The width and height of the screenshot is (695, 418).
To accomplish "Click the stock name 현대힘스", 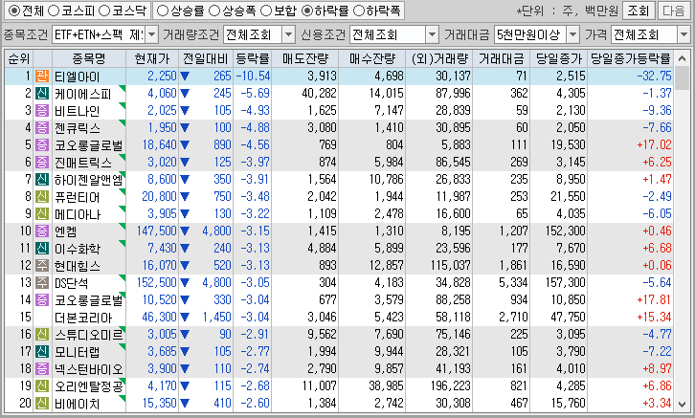I will (x=78, y=266).
